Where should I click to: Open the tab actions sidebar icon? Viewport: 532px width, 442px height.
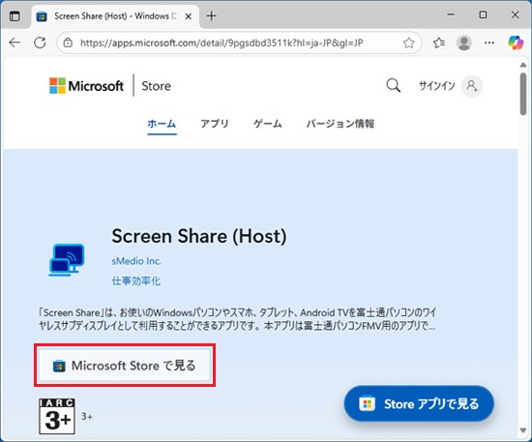[x=15, y=15]
